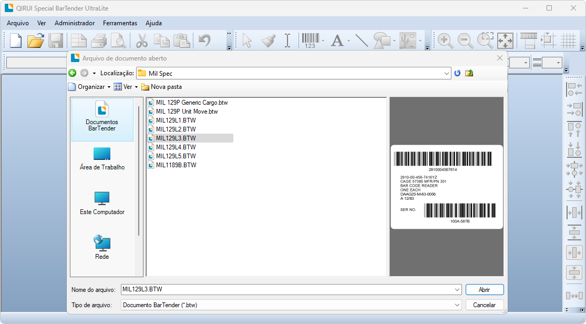Open Rede network location
Viewport: 586px width, 324px height.
(102, 248)
